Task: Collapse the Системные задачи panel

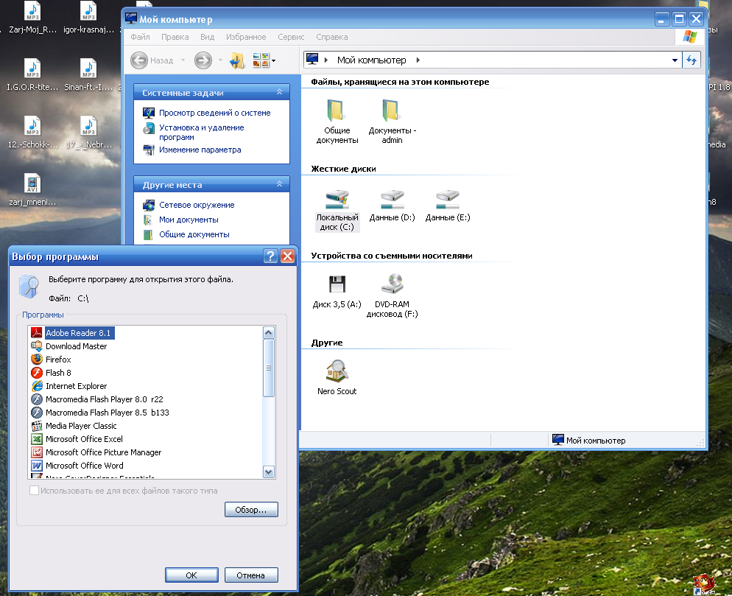Action: [x=279, y=93]
